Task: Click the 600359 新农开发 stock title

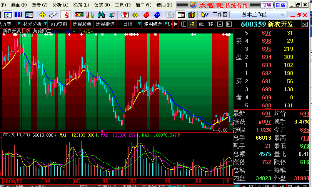Action: [x=267, y=24]
